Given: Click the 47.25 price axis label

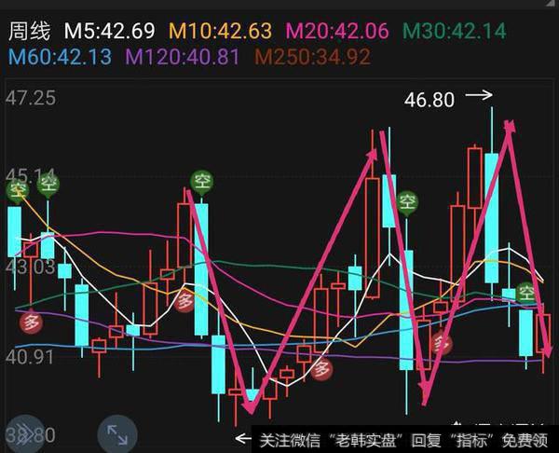Looking at the screenshot, I should (x=30, y=98).
